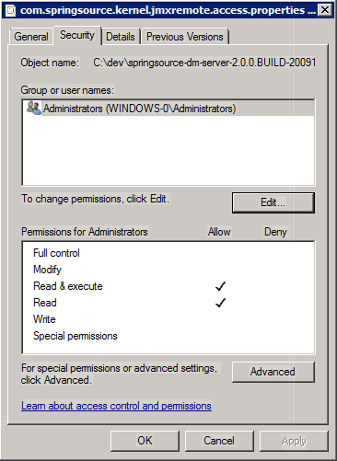The width and height of the screenshot is (337, 461).
Task: Select the Security tab
Action: (x=77, y=35)
